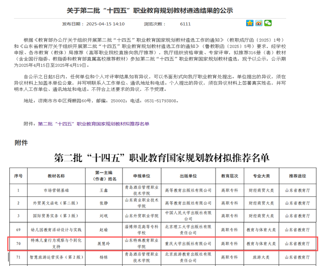Share the page via Weibo icon

259,23
